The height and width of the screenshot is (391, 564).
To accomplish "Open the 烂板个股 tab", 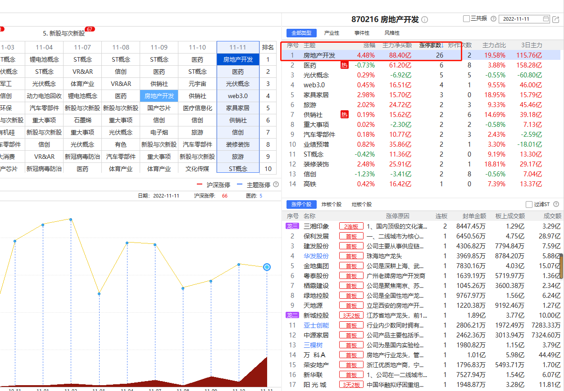I will click(x=362, y=204).
